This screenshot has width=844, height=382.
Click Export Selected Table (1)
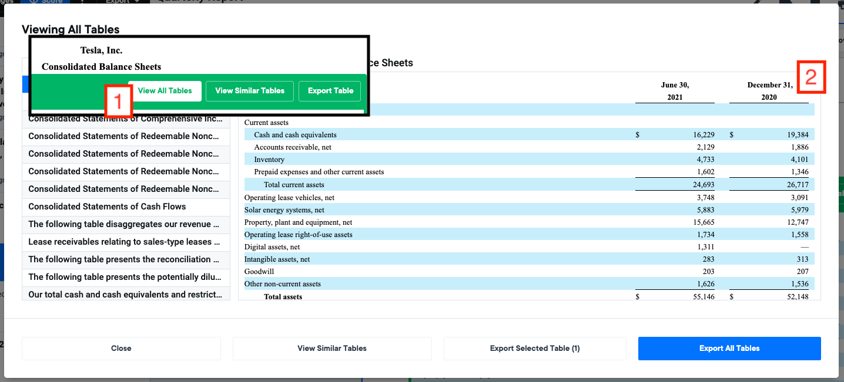click(x=535, y=348)
